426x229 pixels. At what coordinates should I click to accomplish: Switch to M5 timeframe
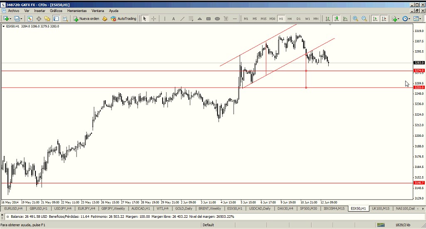click(x=255, y=18)
